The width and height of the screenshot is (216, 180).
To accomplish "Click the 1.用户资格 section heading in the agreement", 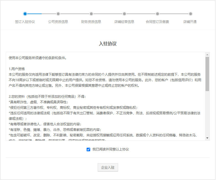I will [x=17, y=69].
